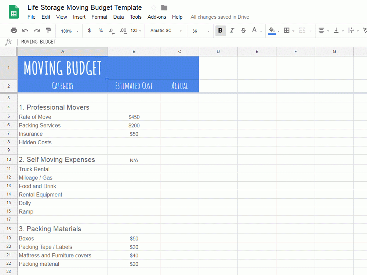Select the 'Packing Services' cell

pyautogui.click(x=63, y=125)
